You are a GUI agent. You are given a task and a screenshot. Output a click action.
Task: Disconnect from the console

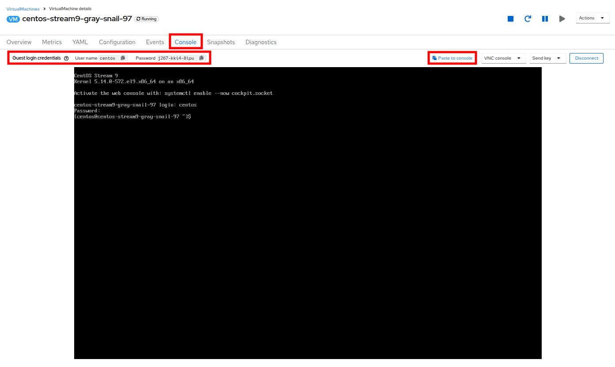586,58
